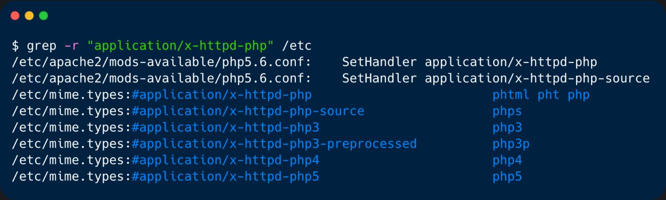Click the "php3p" file extension
The width and height of the screenshot is (666, 200).
tap(511, 144)
